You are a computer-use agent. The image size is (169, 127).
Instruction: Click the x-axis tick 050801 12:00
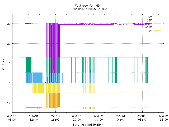pyautogui.click(x=164, y=118)
